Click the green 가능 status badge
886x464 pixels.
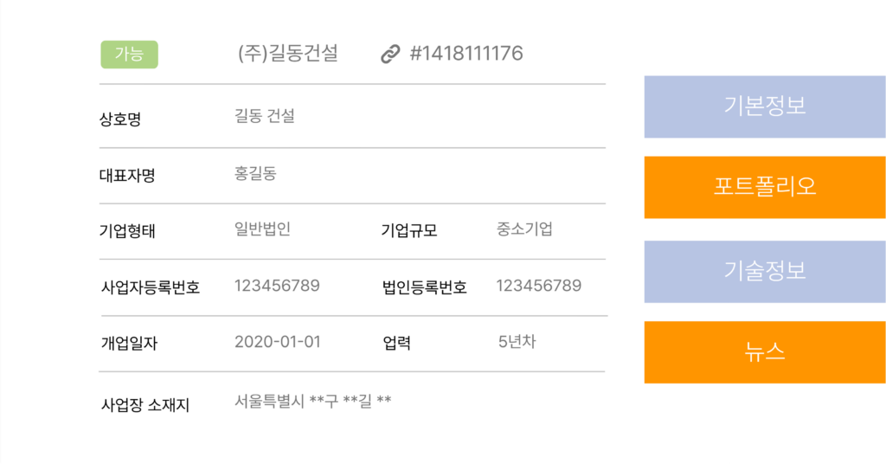tap(129, 55)
